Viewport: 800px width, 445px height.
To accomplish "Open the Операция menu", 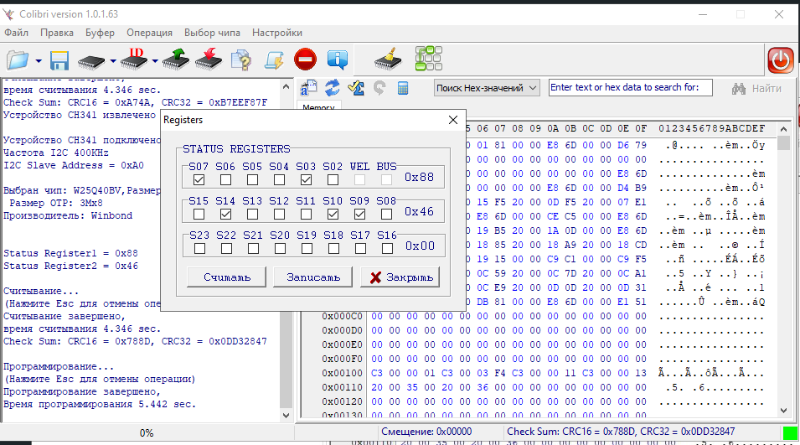I will [149, 33].
